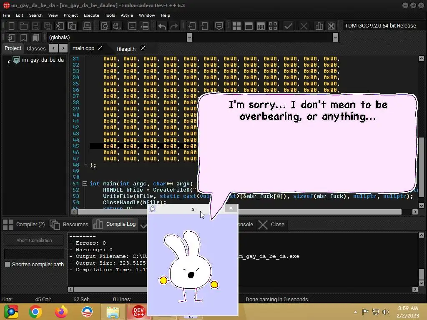Screen dimensions: 427x320
Task: Click the sidebar tabs left arrow
Action: [x=54, y=48]
